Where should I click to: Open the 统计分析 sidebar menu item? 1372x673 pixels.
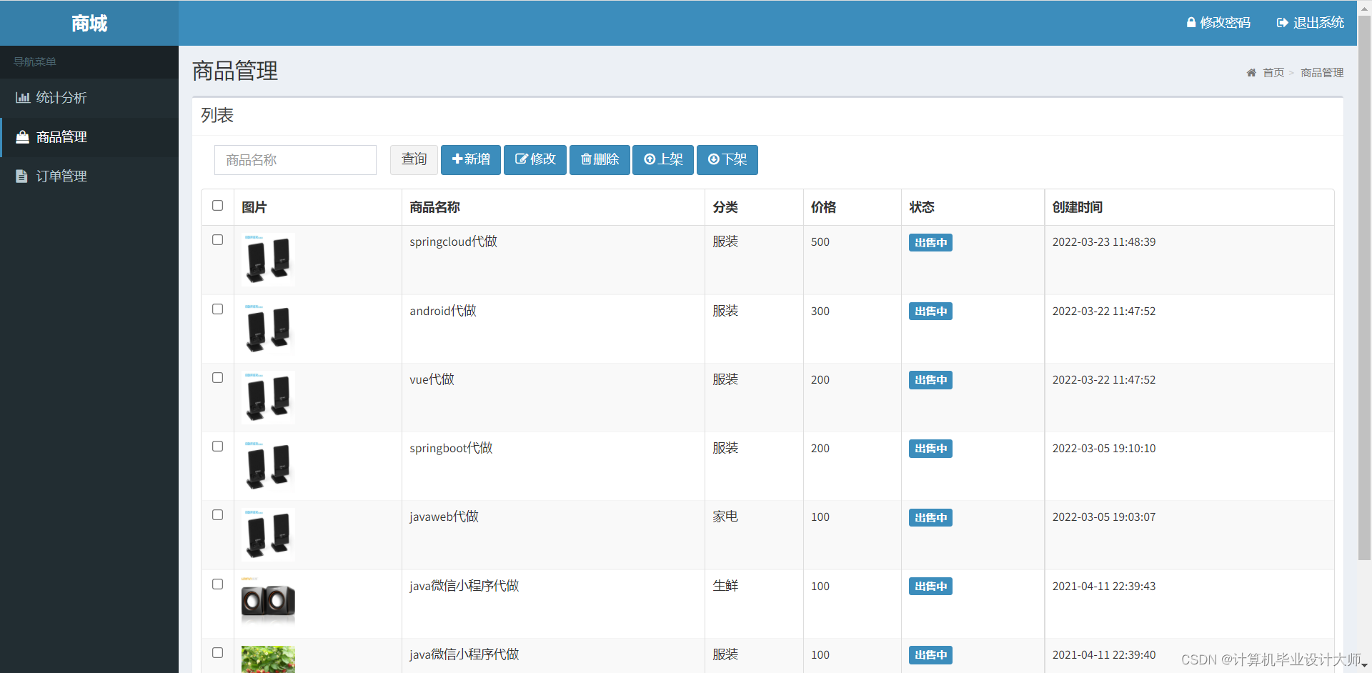point(61,98)
